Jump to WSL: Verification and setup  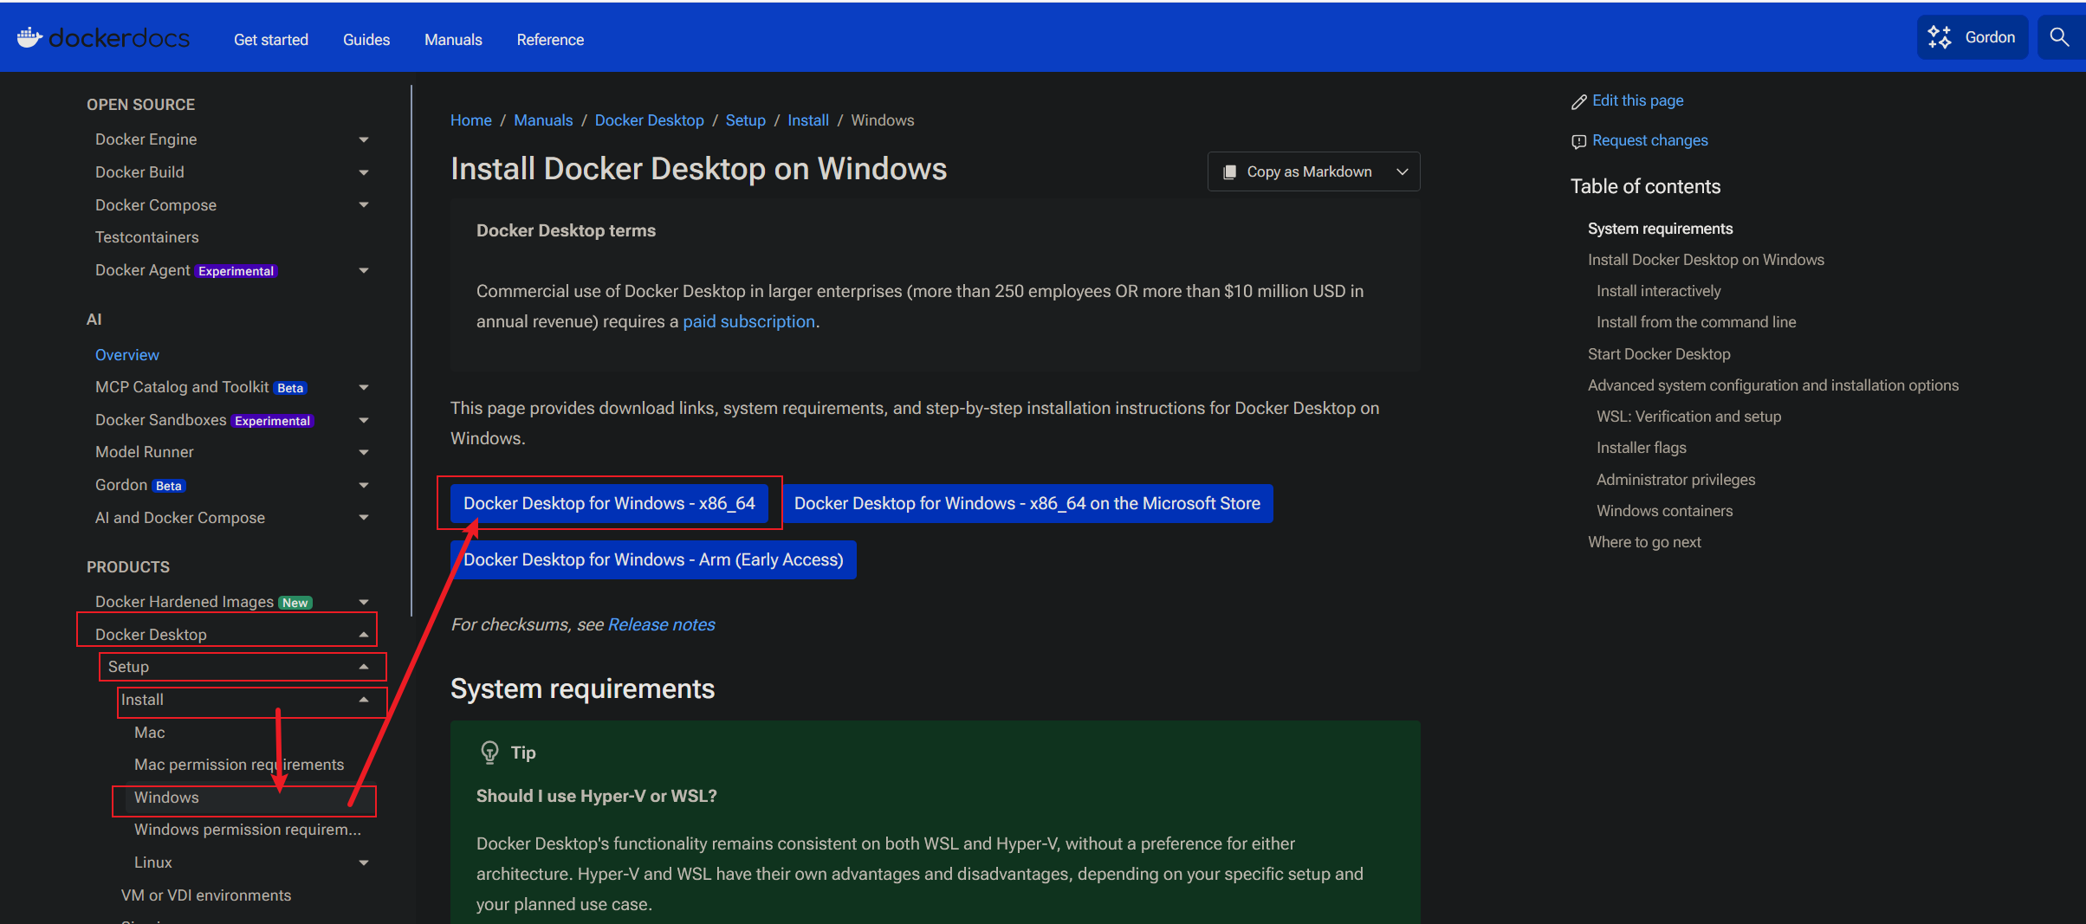[1688, 417]
